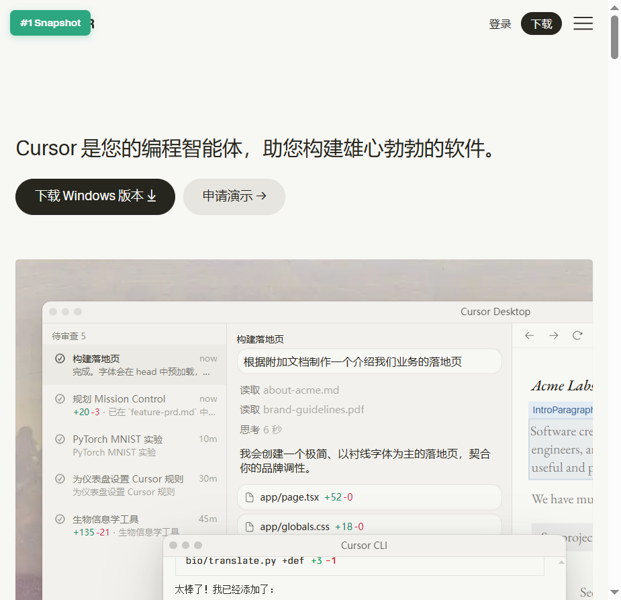Select the 规划 Mission Control task row
The height and width of the screenshot is (600, 621).
(x=134, y=405)
